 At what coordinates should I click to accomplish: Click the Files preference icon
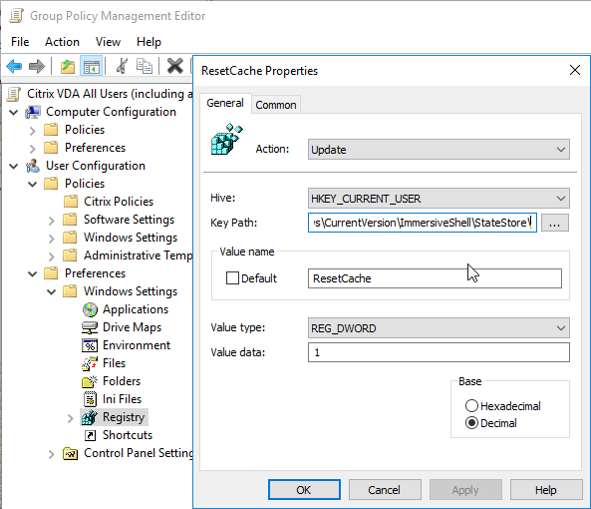click(90, 363)
